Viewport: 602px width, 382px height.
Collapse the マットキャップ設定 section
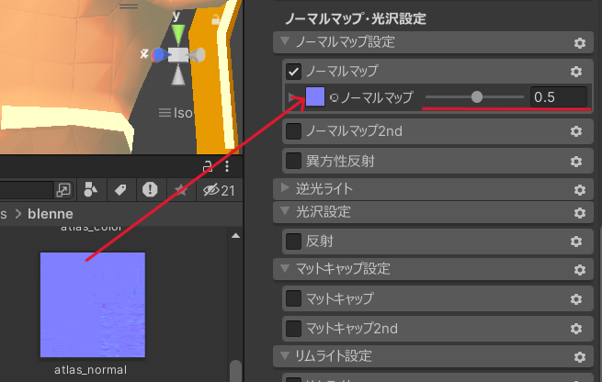click(x=285, y=269)
